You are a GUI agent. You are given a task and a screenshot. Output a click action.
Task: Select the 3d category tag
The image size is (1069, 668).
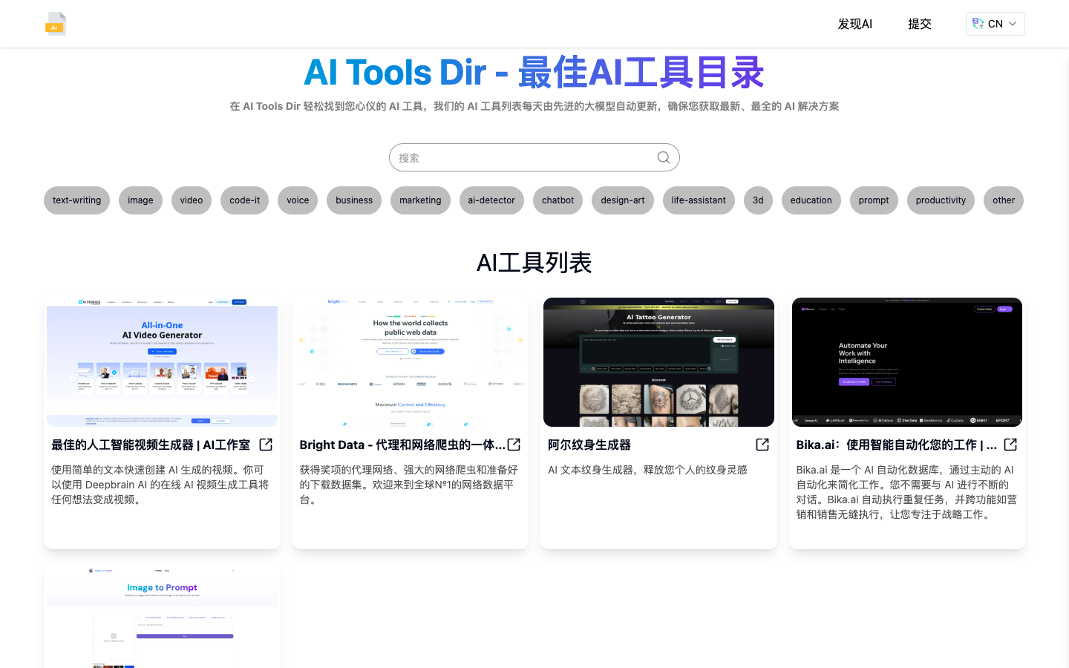(x=758, y=200)
